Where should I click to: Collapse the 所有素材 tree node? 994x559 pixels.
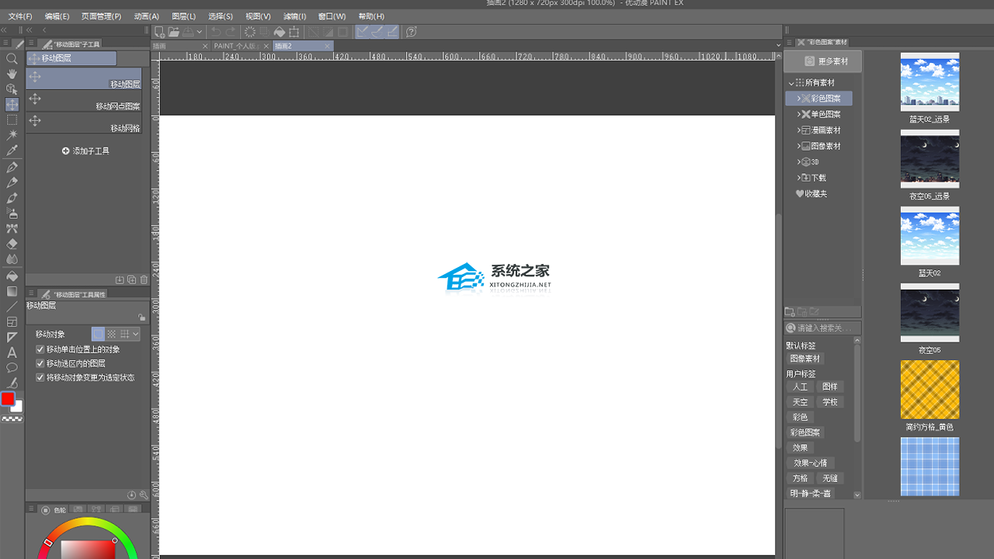click(x=791, y=83)
